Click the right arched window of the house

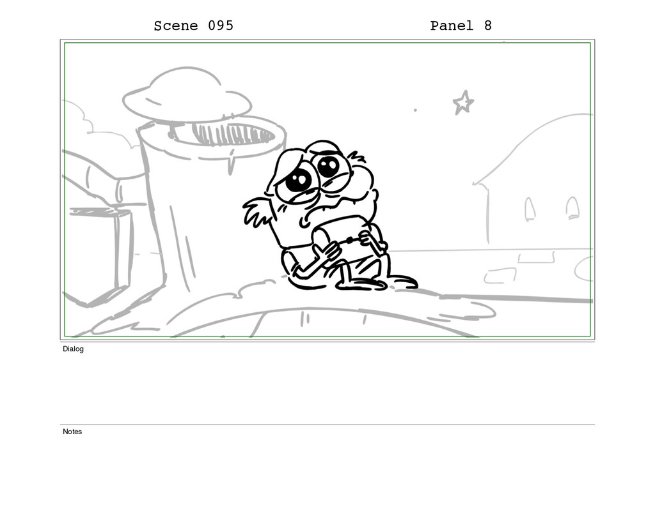pyautogui.click(x=572, y=207)
